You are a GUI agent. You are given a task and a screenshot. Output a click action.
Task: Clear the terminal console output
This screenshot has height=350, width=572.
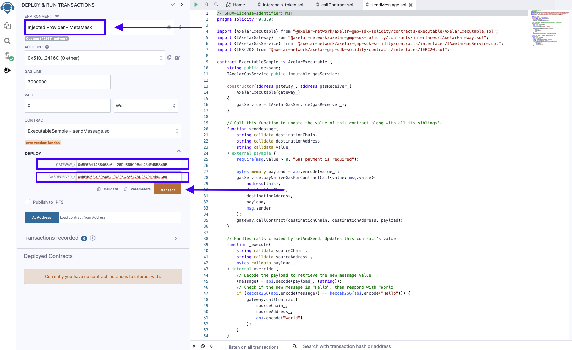pos(203,346)
